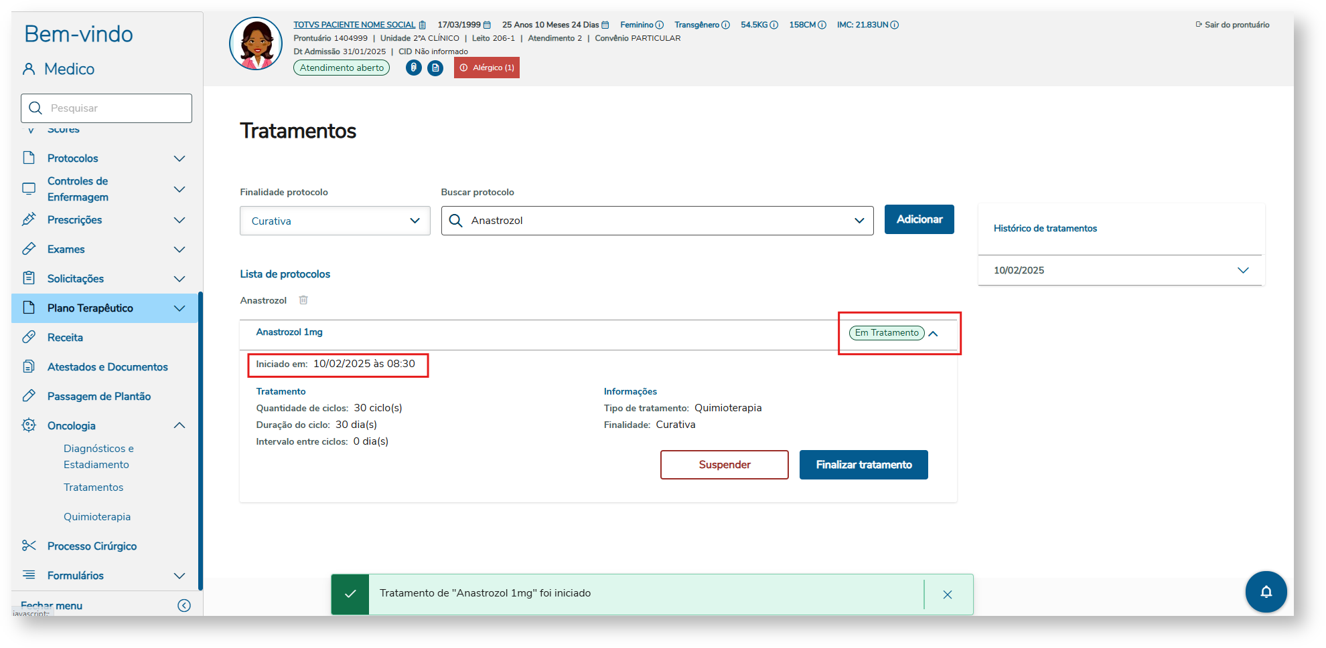This screenshot has height=648, width=1326.
Task: Go to the Receita menu item
Action: click(x=65, y=338)
